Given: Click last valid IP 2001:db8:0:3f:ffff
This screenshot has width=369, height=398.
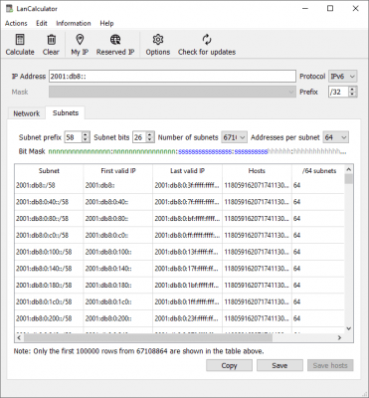Looking at the screenshot, I should coord(187,185).
